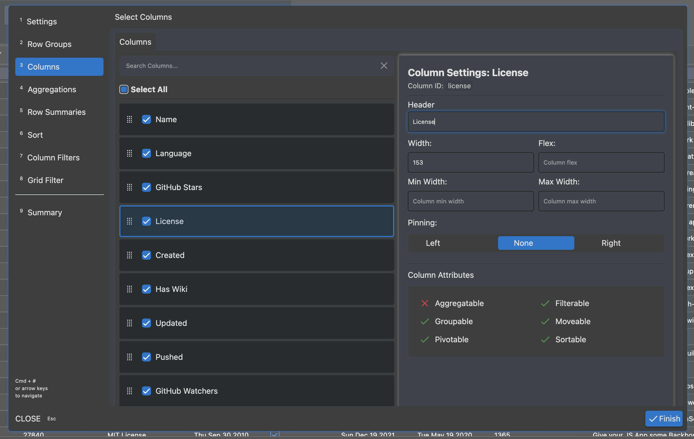Grab the drag handle for the Has Wiki column
The image size is (694, 439).
(130, 289)
